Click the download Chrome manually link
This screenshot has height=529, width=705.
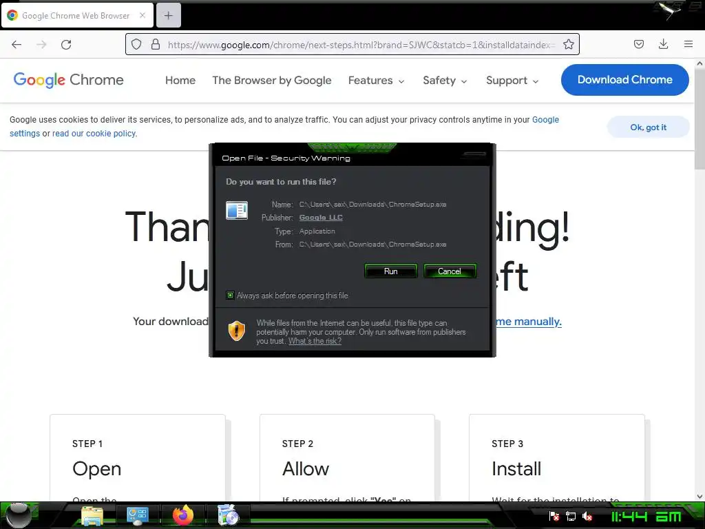tap(528, 322)
